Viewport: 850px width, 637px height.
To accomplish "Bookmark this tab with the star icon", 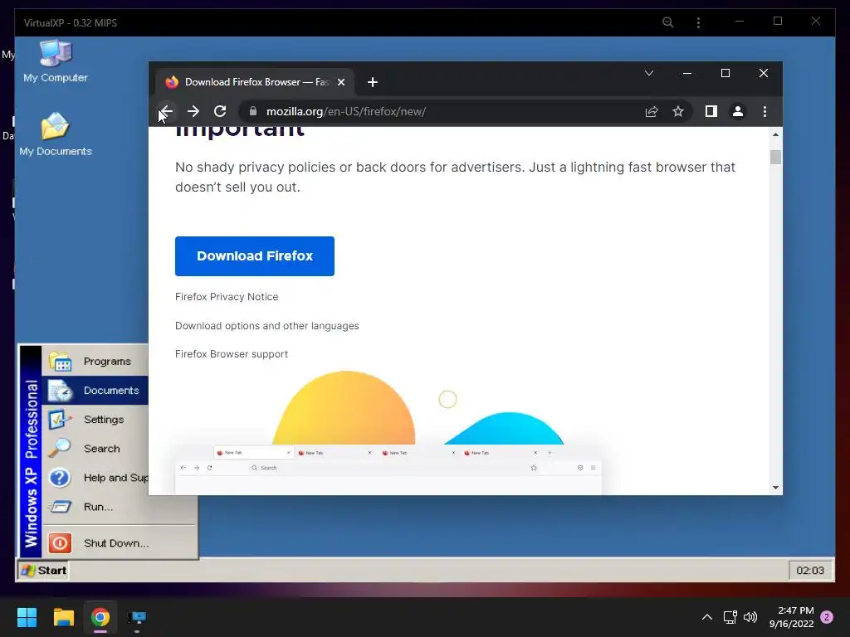I will pos(678,112).
